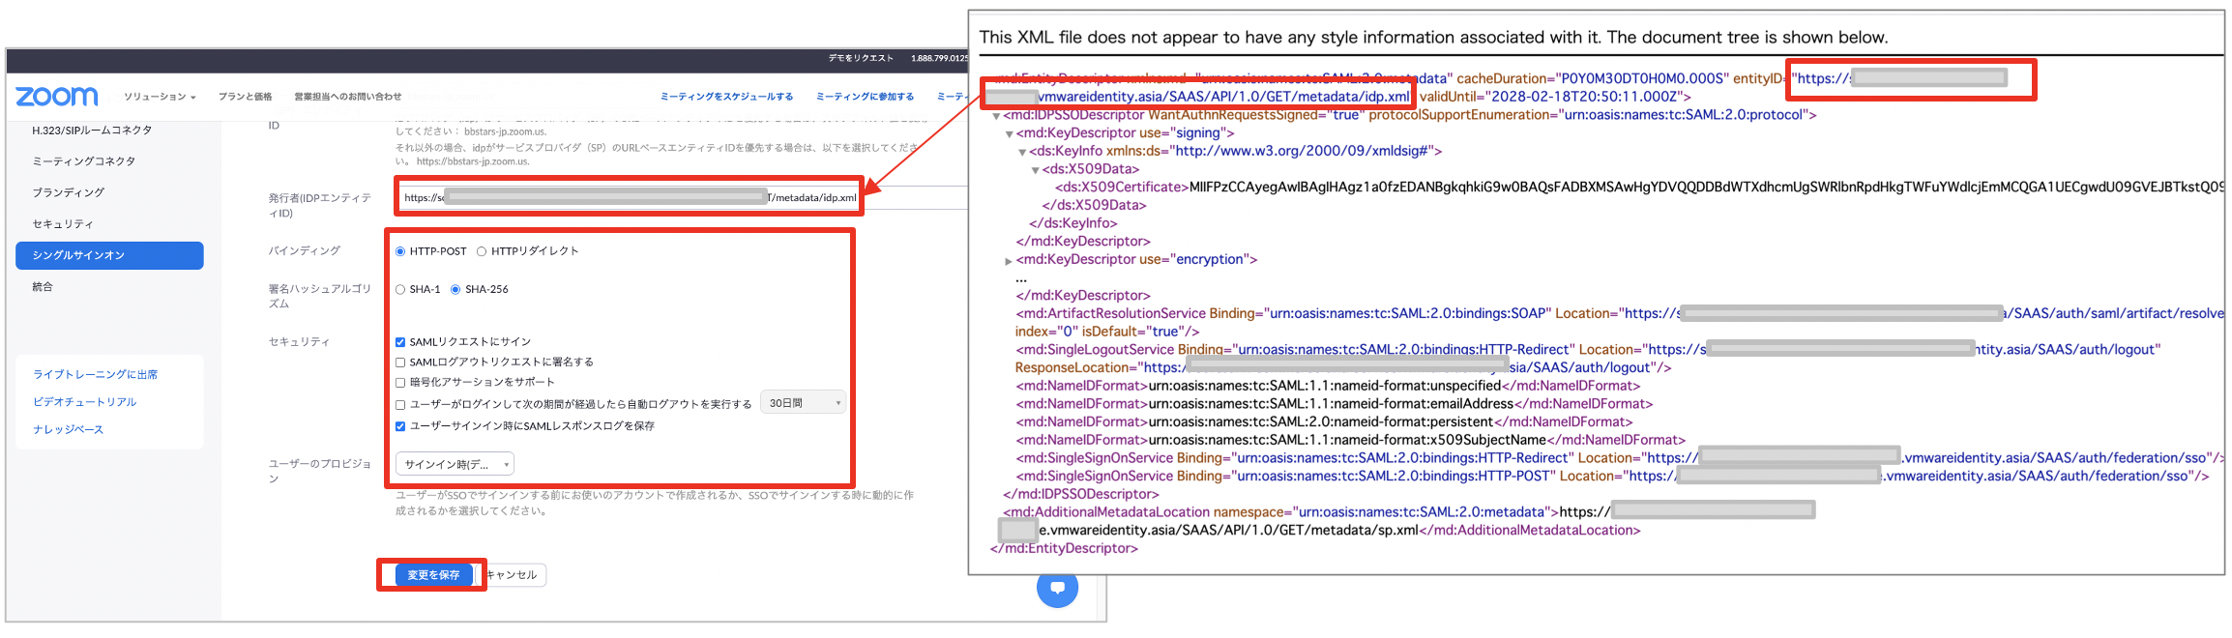Click the md:AdditionalMetadataLocation line
2232x638 pixels.
click(x=1409, y=512)
